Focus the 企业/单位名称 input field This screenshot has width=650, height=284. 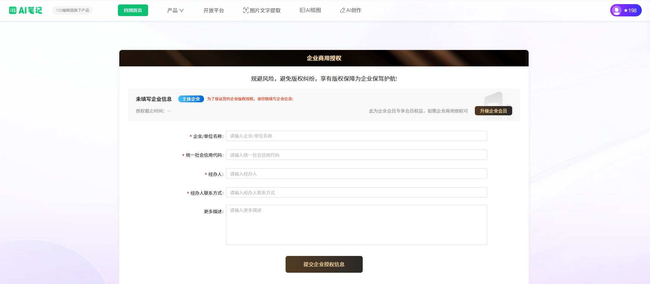(x=356, y=136)
